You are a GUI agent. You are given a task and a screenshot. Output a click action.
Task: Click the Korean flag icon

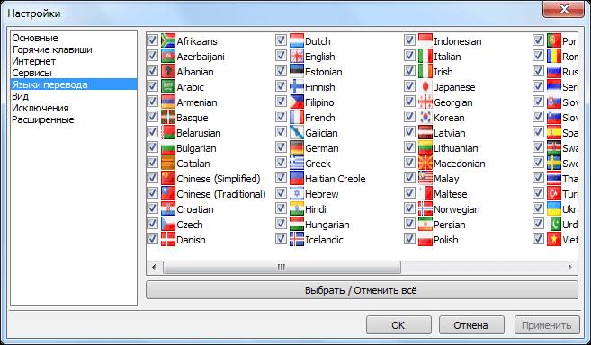pyautogui.click(x=425, y=117)
